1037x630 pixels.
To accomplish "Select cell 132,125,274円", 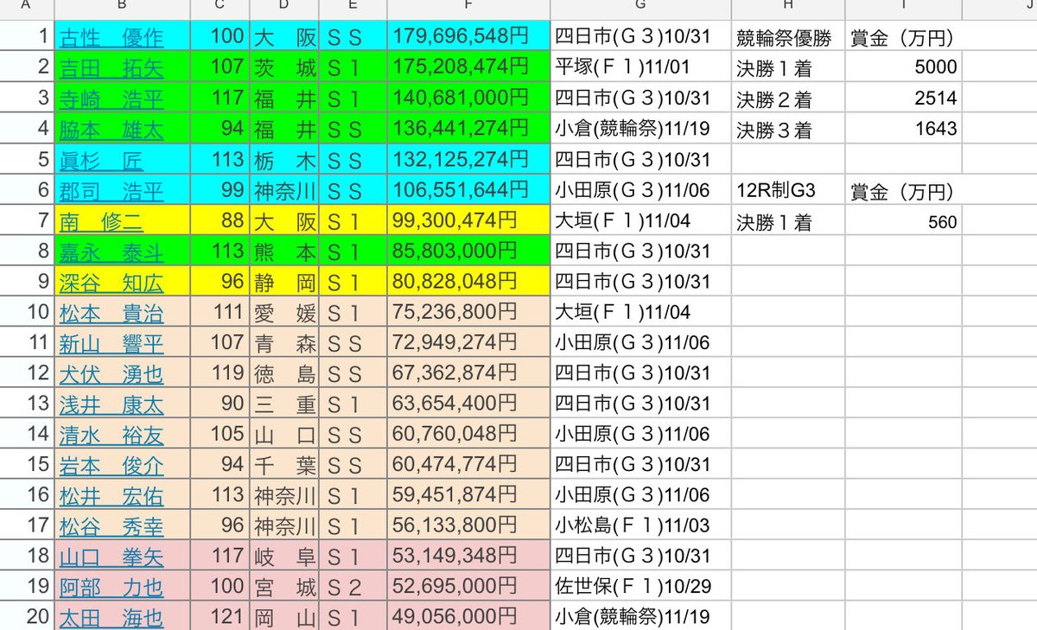I will point(468,160).
